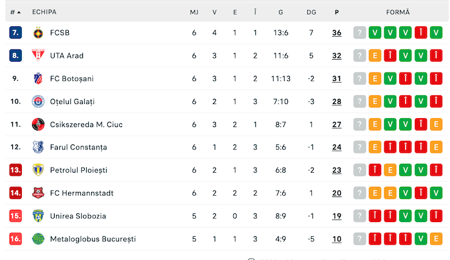This screenshot has width=450, height=260.
Task: Sort table by the # rank column
Action: coord(15,12)
